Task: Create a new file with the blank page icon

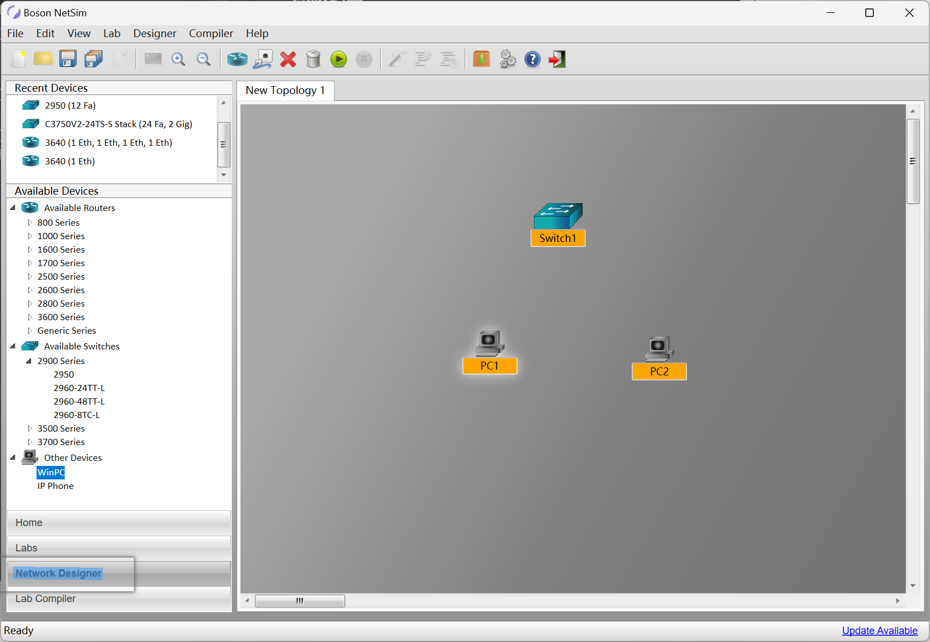Action: (18, 59)
